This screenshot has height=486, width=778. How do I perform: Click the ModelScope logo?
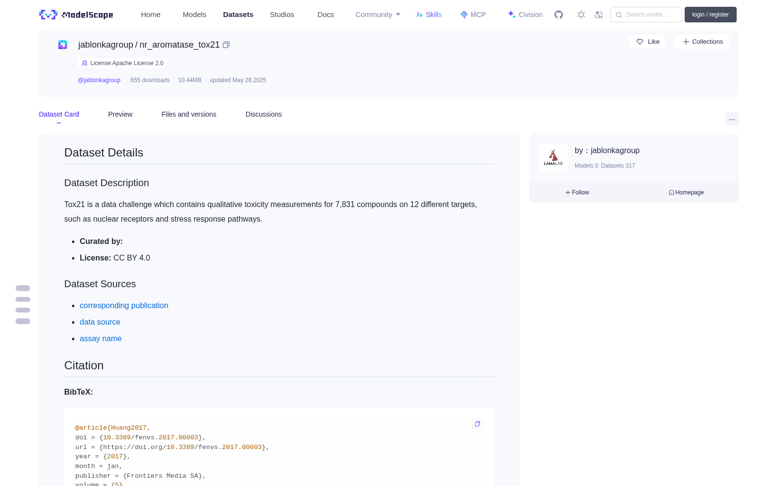[x=76, y=15]
